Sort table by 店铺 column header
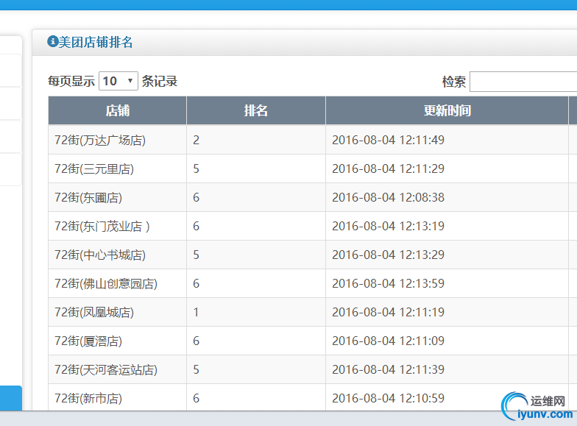 coord(118,111)
